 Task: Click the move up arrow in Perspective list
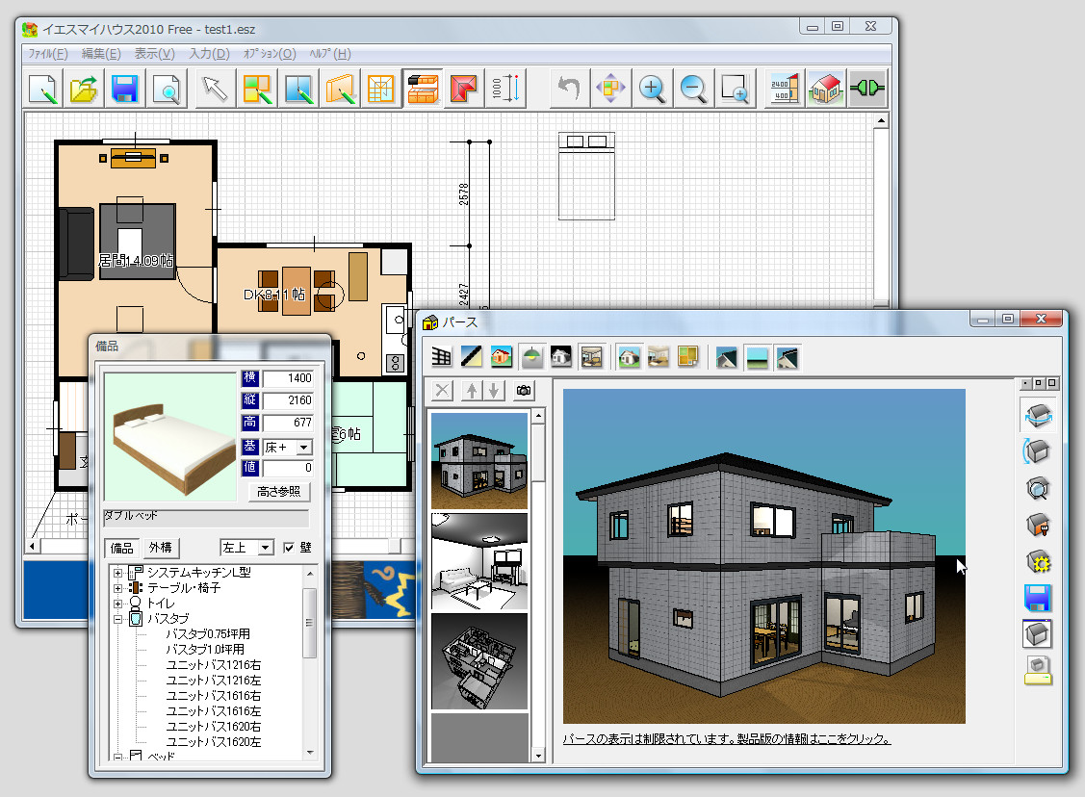(x=472, y=391)
